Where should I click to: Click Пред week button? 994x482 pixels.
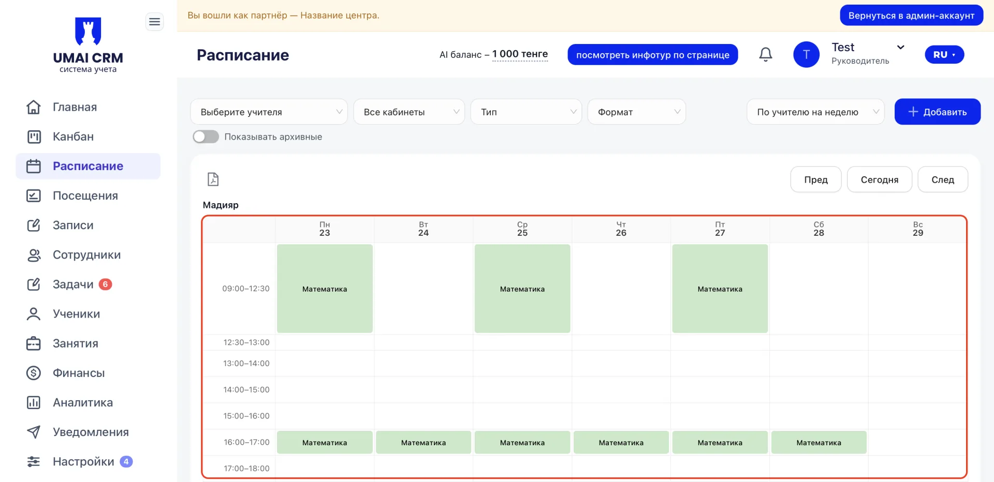(816, 179)
